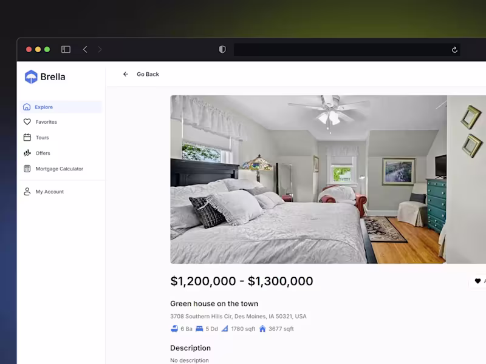486x364 pixels.
Task: Click the heart icon beside Favorites
Action: 27,122
